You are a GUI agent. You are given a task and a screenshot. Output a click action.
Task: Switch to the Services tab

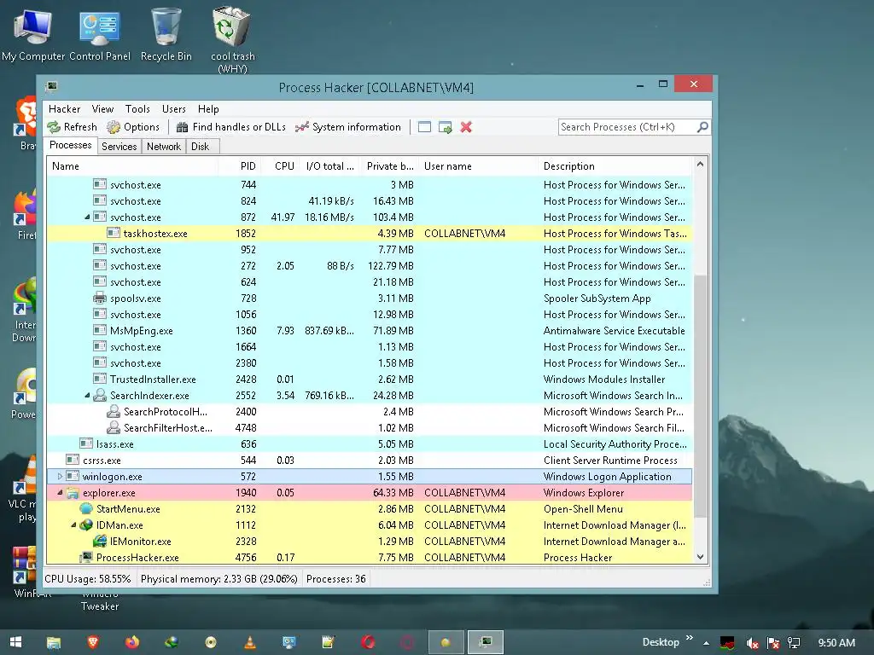pos(119,147)
